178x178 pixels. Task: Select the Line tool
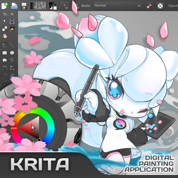[x=12, y=45]
